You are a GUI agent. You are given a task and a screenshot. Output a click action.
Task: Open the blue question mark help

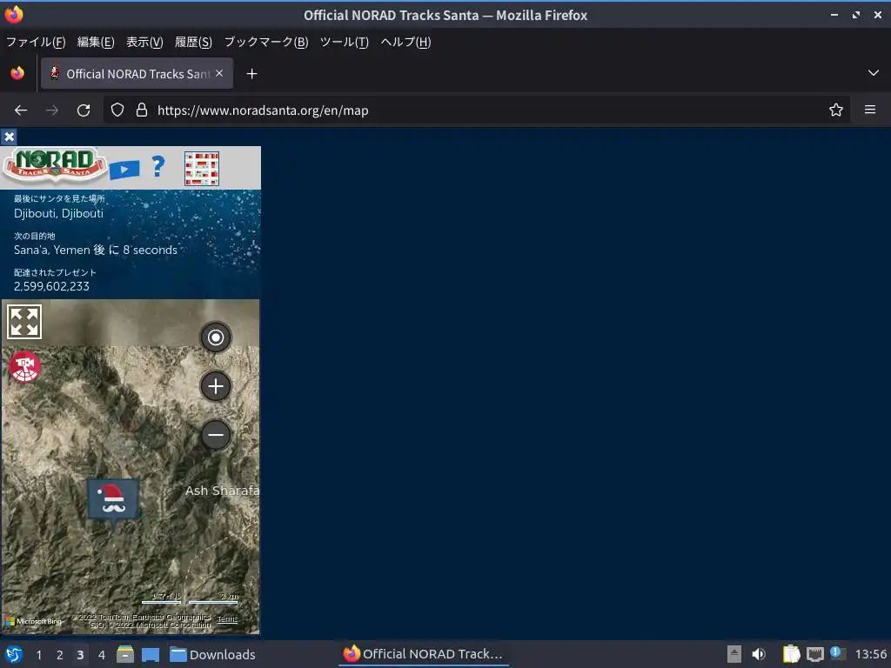point(158,166)
